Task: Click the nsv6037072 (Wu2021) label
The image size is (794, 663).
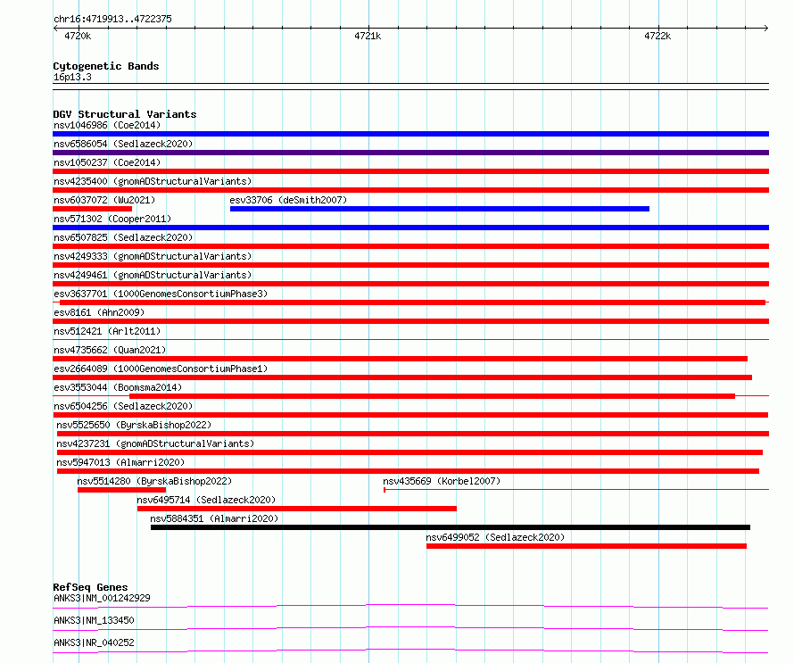Action: coord(104,200)
